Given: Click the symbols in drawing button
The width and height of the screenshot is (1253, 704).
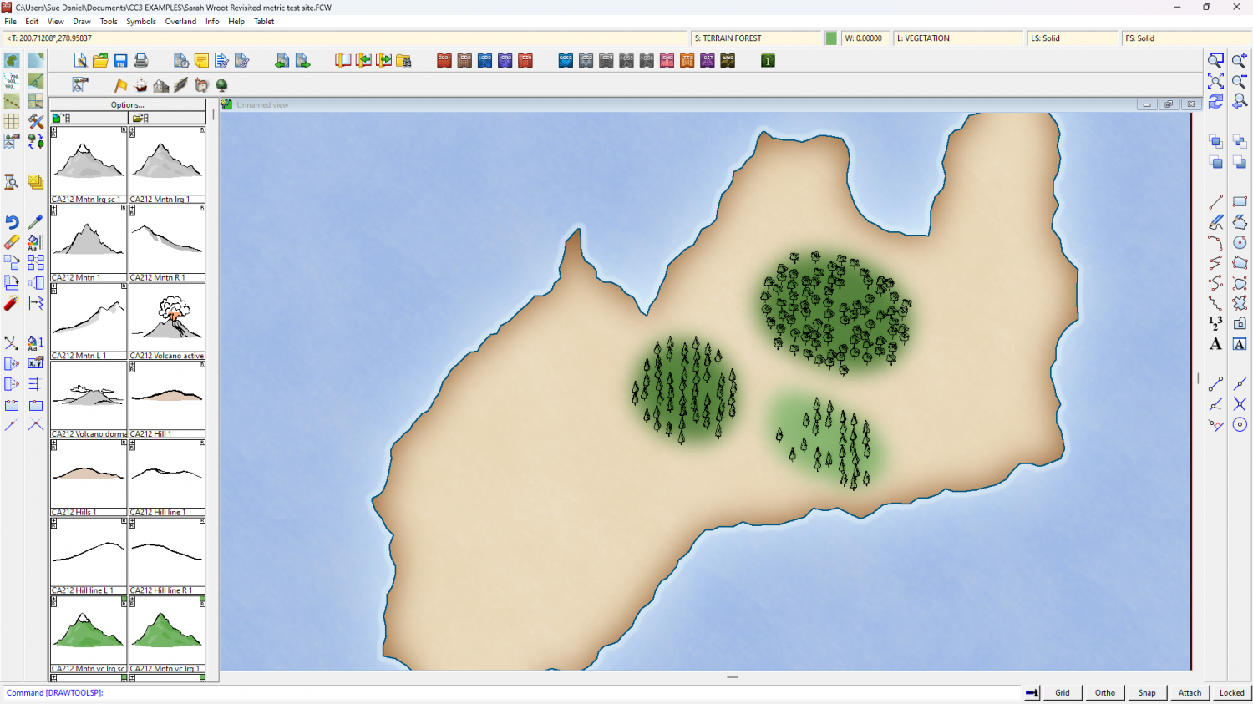Looking at the screenshot, I should click(89, 118).
